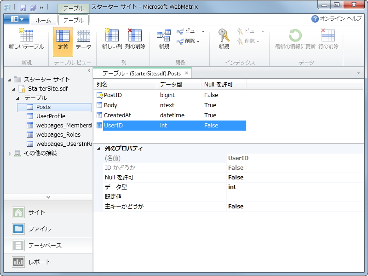This screenshot has width=368, height=276.
Task: Click the blue help question mark icon
Action: tap(315, 19)
